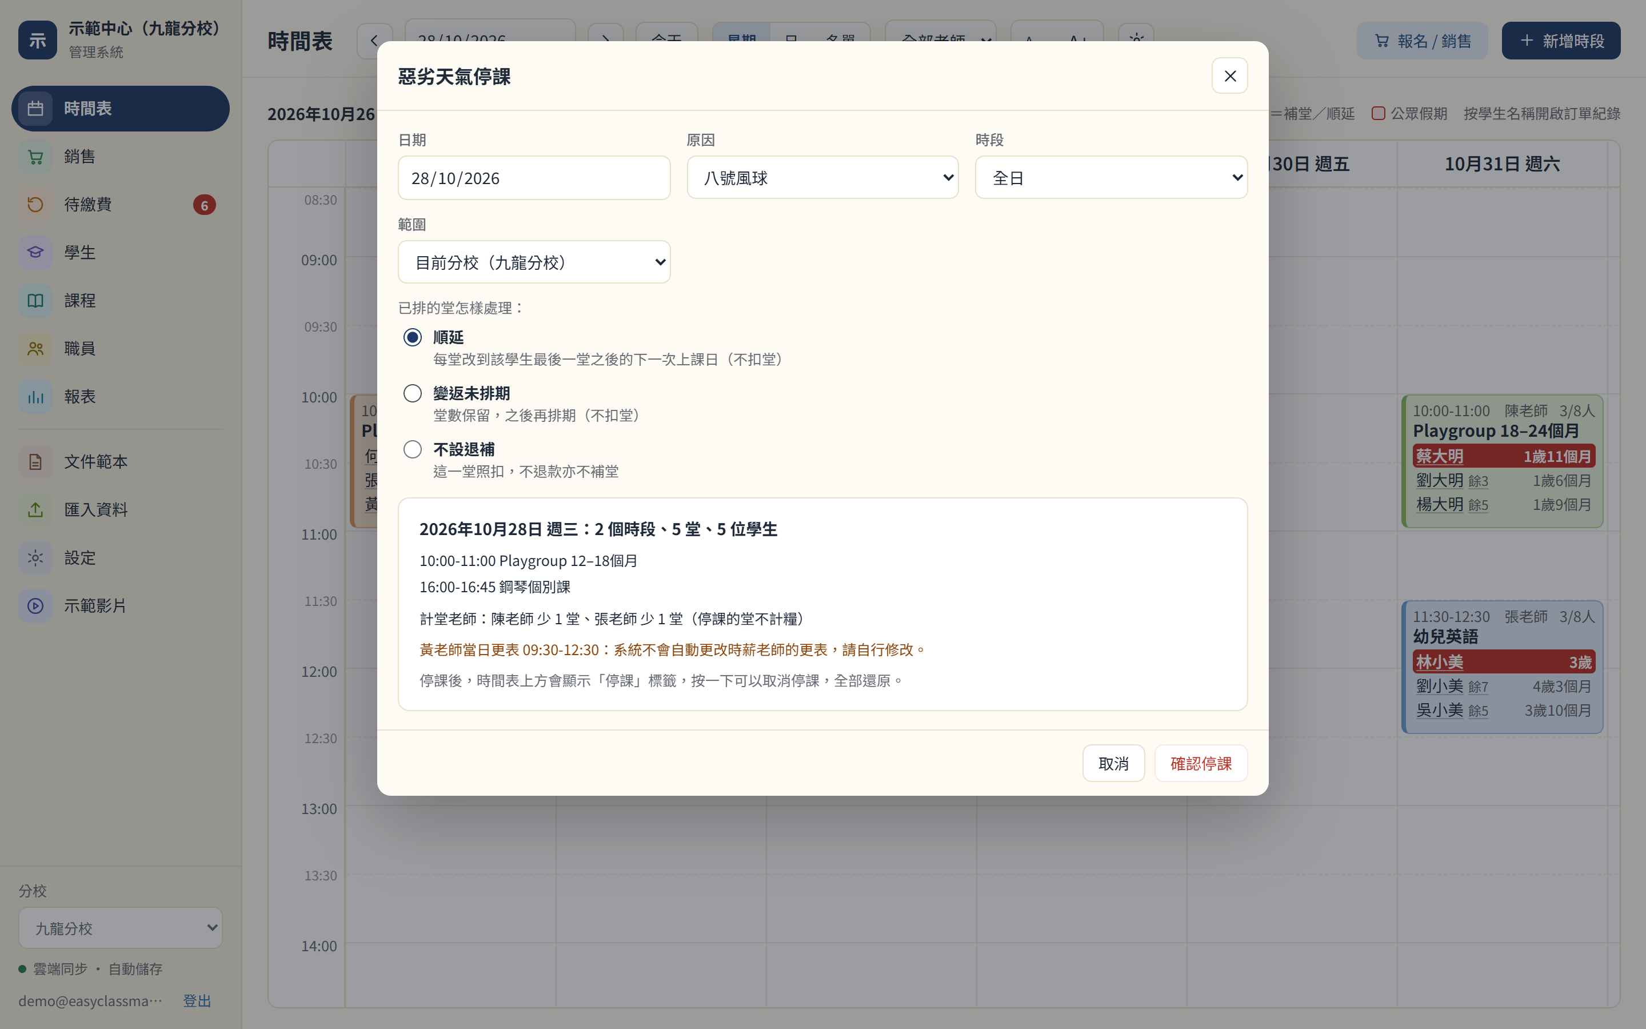Click the 報表 bar chart icon
1646x1029 pixels.
(x=35, y=396)
